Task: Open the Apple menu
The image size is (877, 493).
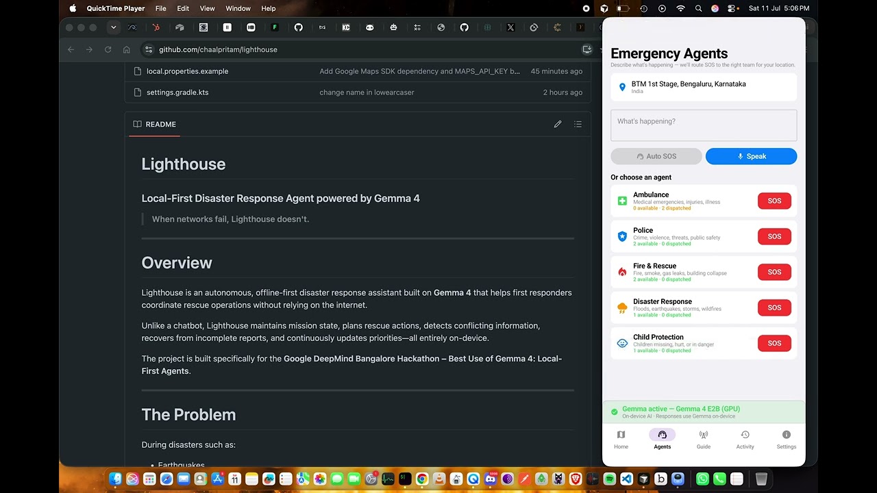Action: pyautogui.click(x=73, y=8)
